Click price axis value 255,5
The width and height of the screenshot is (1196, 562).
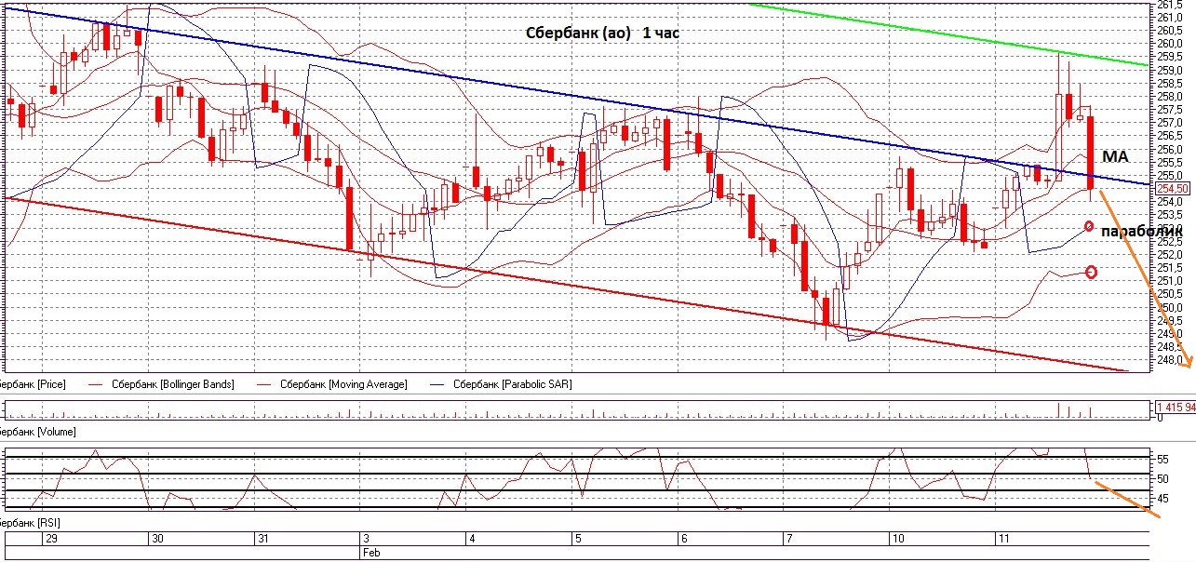pos(1171,162)
